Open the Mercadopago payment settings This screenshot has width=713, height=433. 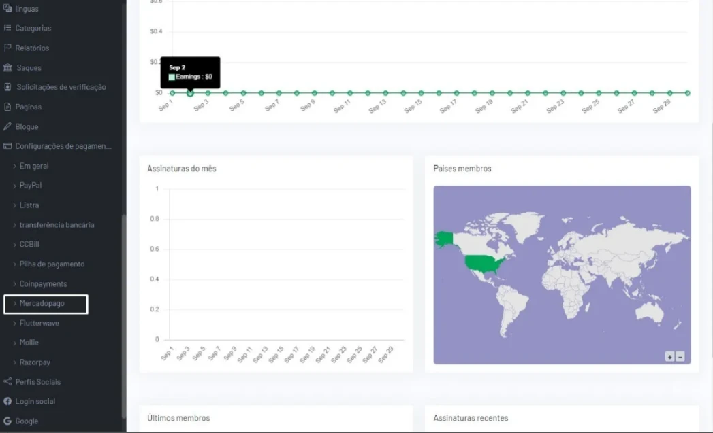[42, 304]
